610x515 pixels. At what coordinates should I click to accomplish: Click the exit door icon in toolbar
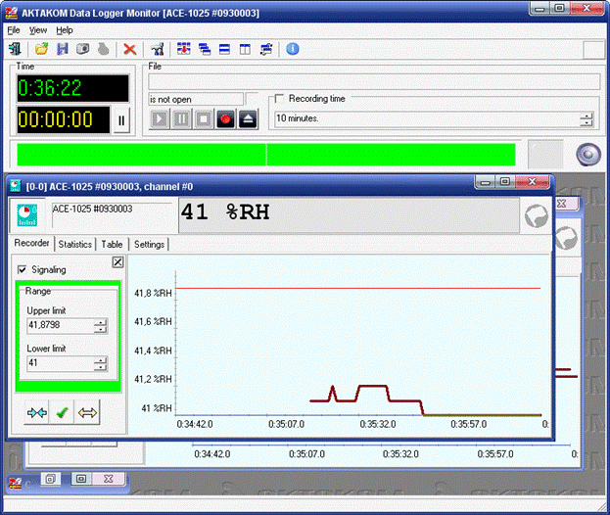16,49
